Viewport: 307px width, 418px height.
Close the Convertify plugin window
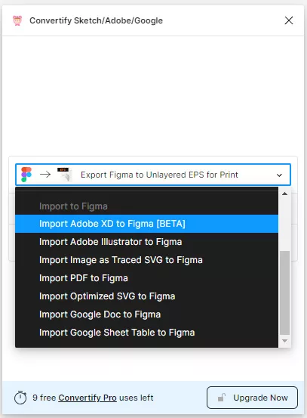click(289, 20)
